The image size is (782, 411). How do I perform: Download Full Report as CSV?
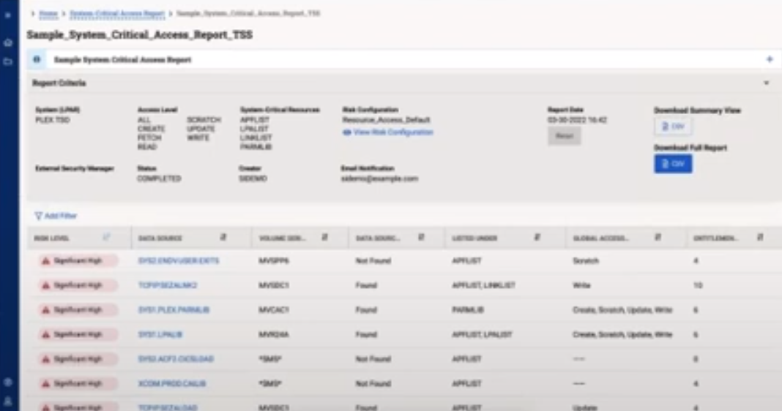673,164
